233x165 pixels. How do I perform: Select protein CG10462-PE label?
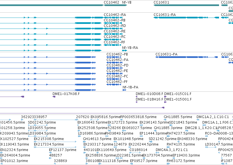(117, 71)
